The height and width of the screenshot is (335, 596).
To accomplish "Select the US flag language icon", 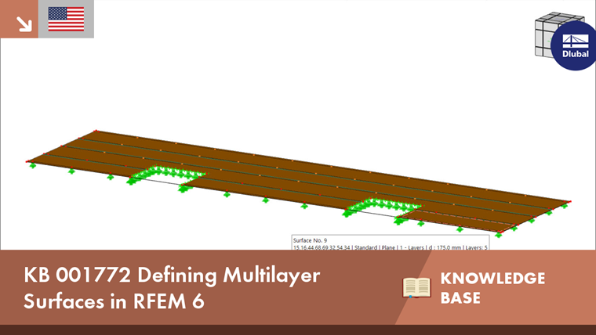I will [66, 19].
